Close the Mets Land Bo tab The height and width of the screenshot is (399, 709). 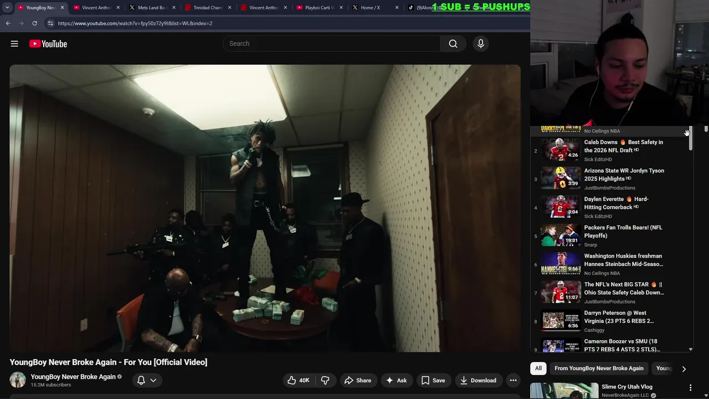click(174, 8)
